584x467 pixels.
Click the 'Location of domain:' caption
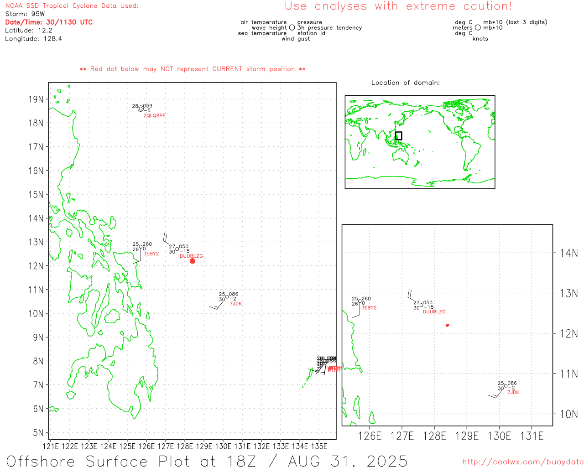click(406, 83)
